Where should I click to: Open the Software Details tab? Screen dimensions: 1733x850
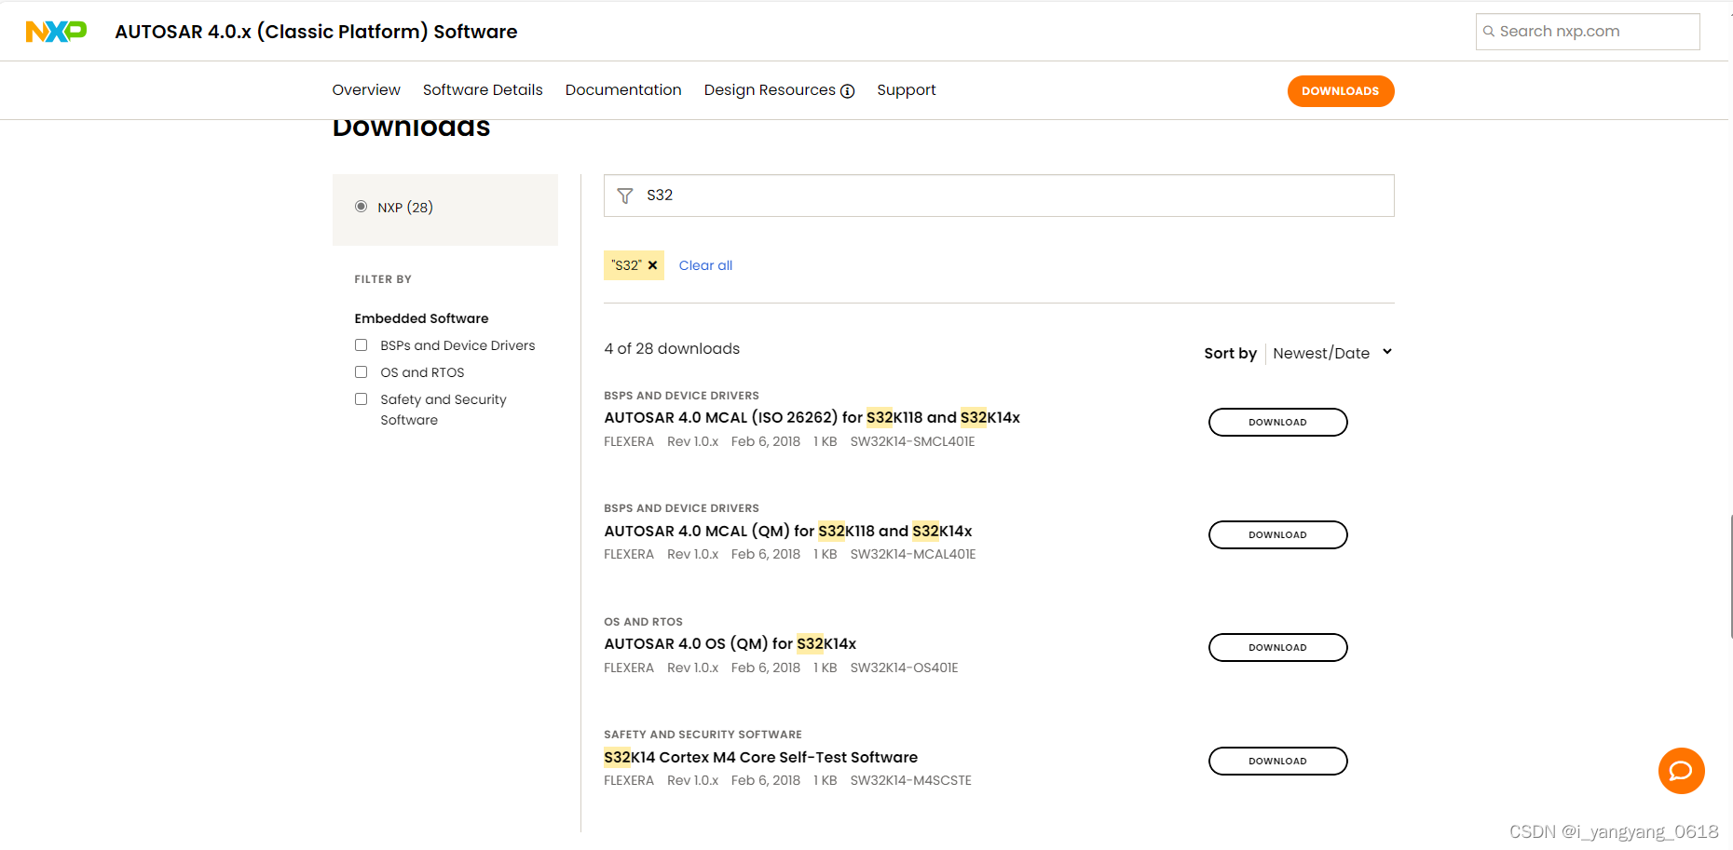pyautogui.click(x=483, y=90)
